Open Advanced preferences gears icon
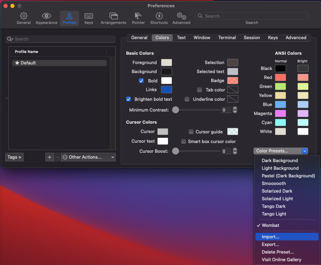321x265 pixels. [181, 16]
